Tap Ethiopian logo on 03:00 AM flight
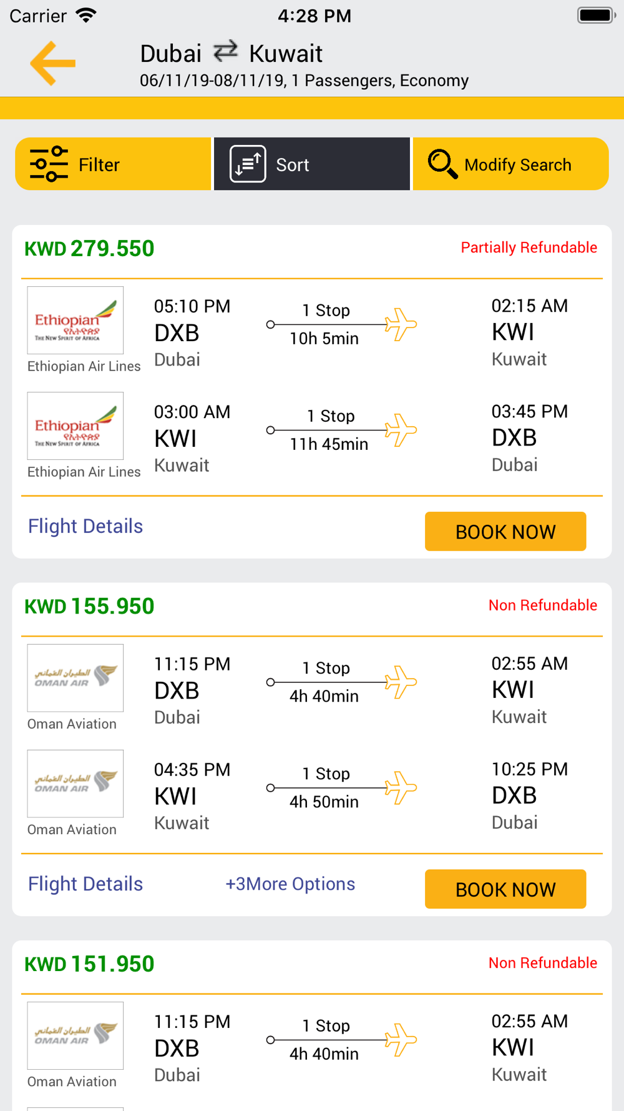 tap(76, 426)
